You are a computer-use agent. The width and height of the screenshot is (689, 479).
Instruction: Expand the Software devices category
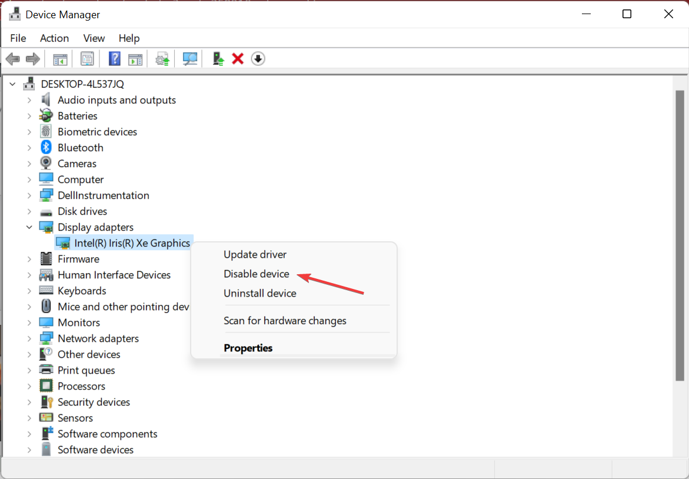click(29, 450)
